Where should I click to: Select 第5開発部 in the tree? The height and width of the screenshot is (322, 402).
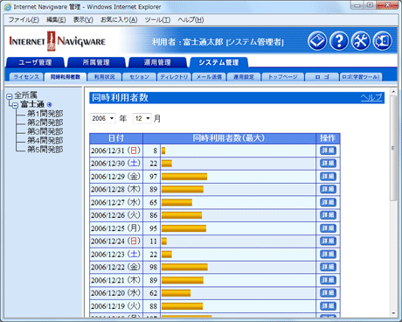point(45,150)
